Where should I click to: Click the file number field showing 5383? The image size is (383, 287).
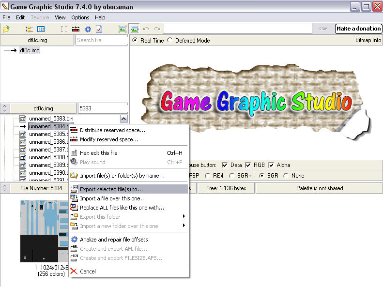pos(103,108)
